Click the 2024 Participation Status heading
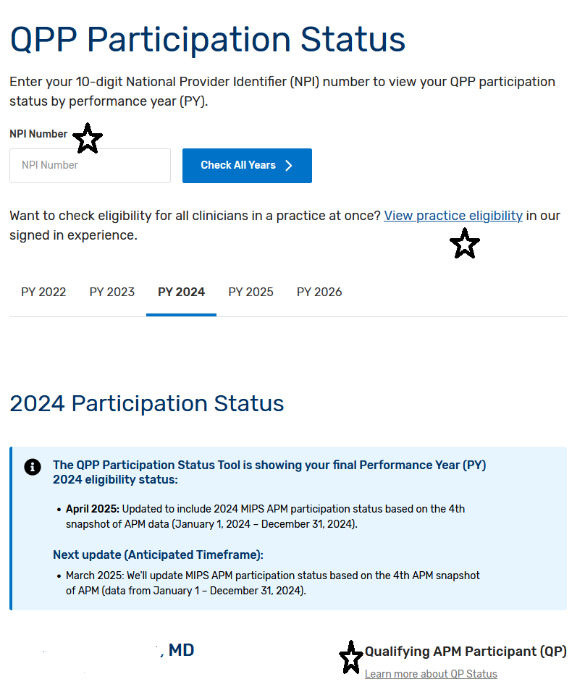 [x=146, y=403]
